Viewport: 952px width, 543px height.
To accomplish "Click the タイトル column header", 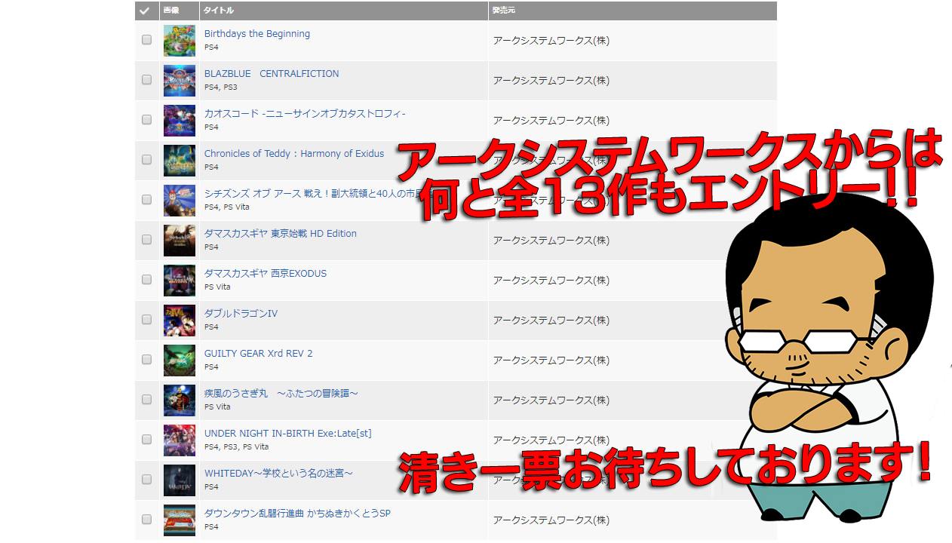I will (219, 11).
